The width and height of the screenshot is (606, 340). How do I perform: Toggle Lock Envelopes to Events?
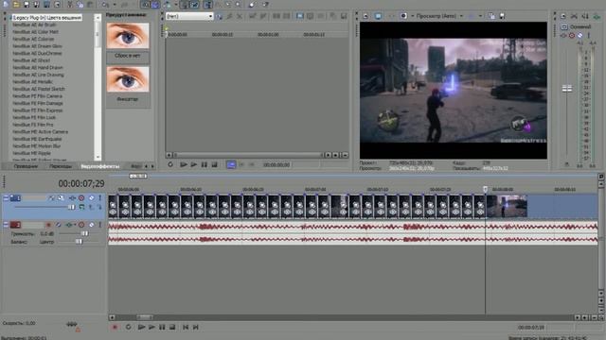[x=184, y=4]
